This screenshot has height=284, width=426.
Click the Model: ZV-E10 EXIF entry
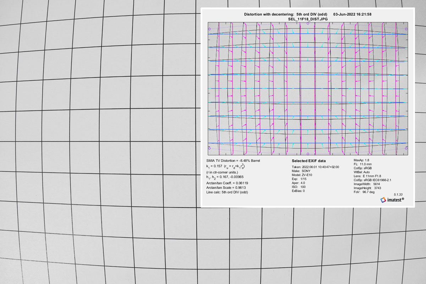tap(302, 176)
